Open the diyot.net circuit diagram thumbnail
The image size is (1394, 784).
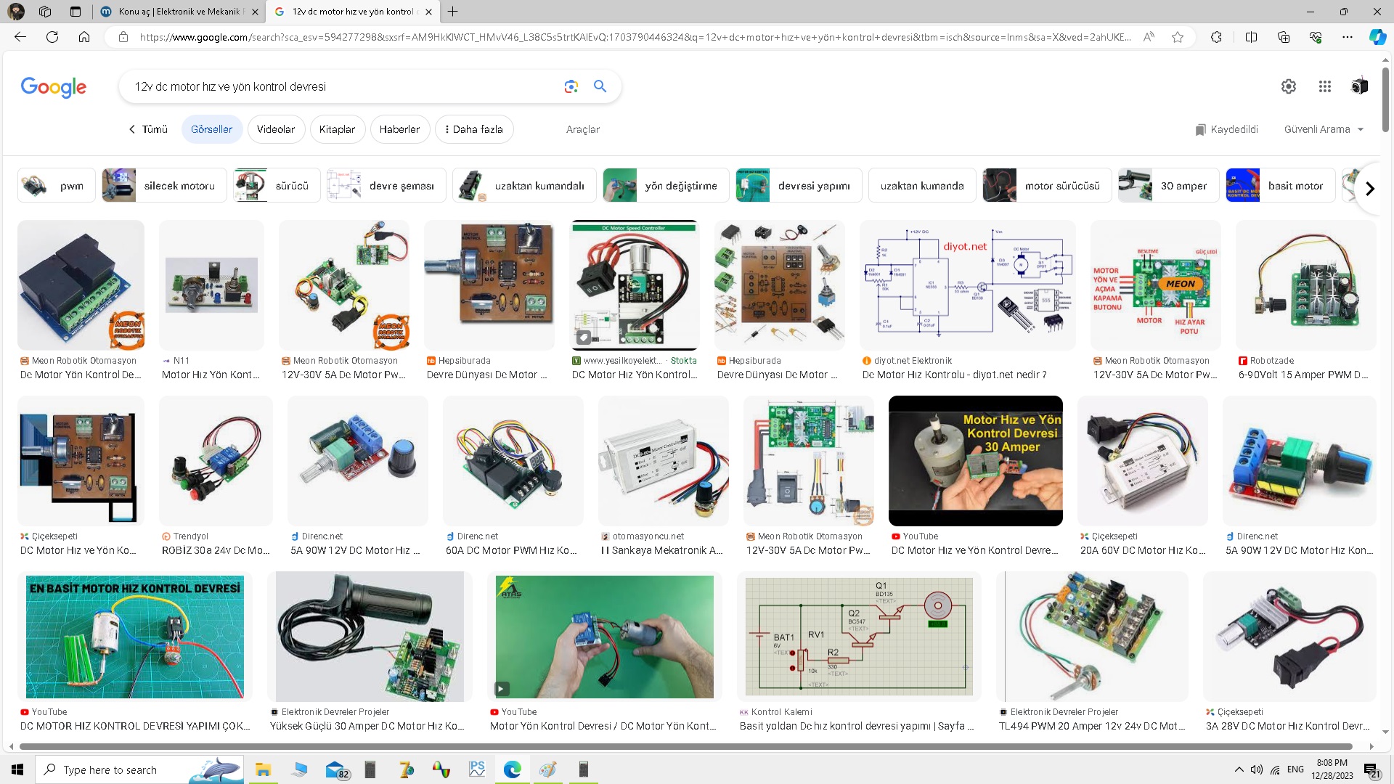coord(967,285)
